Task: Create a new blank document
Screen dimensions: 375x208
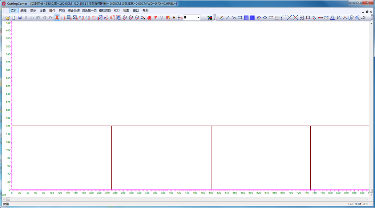Action: point(13,17)
